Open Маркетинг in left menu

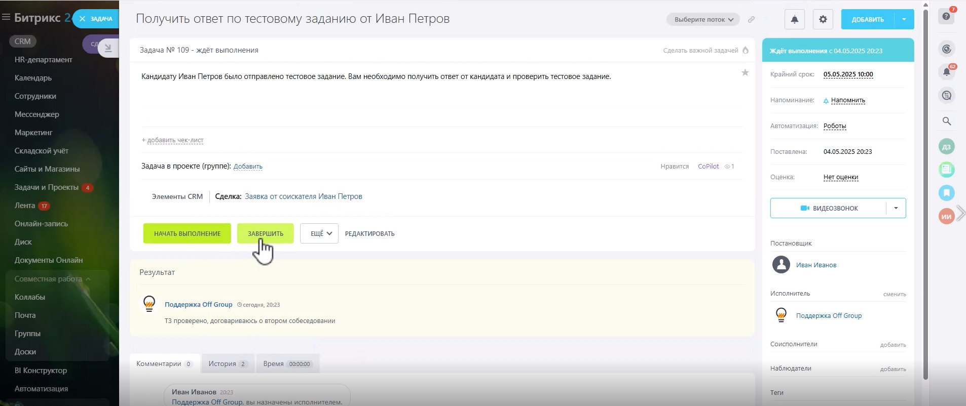tap(33, 133)
